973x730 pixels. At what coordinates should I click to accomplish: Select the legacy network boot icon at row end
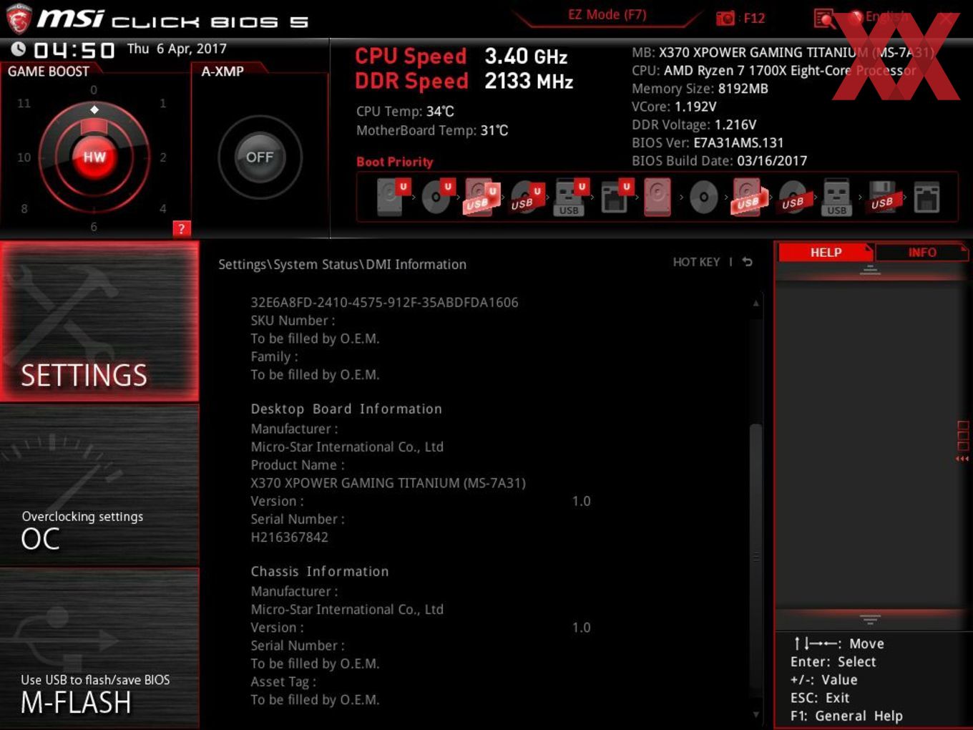(x=926, y=197)
